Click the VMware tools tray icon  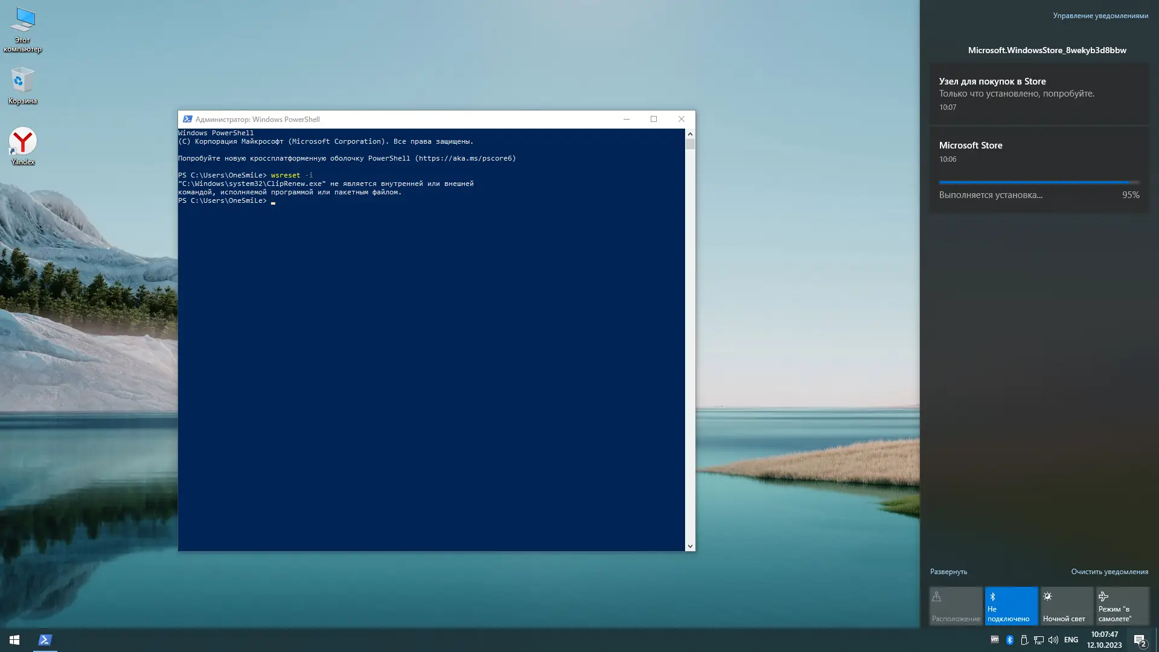(x=995, y=640)
